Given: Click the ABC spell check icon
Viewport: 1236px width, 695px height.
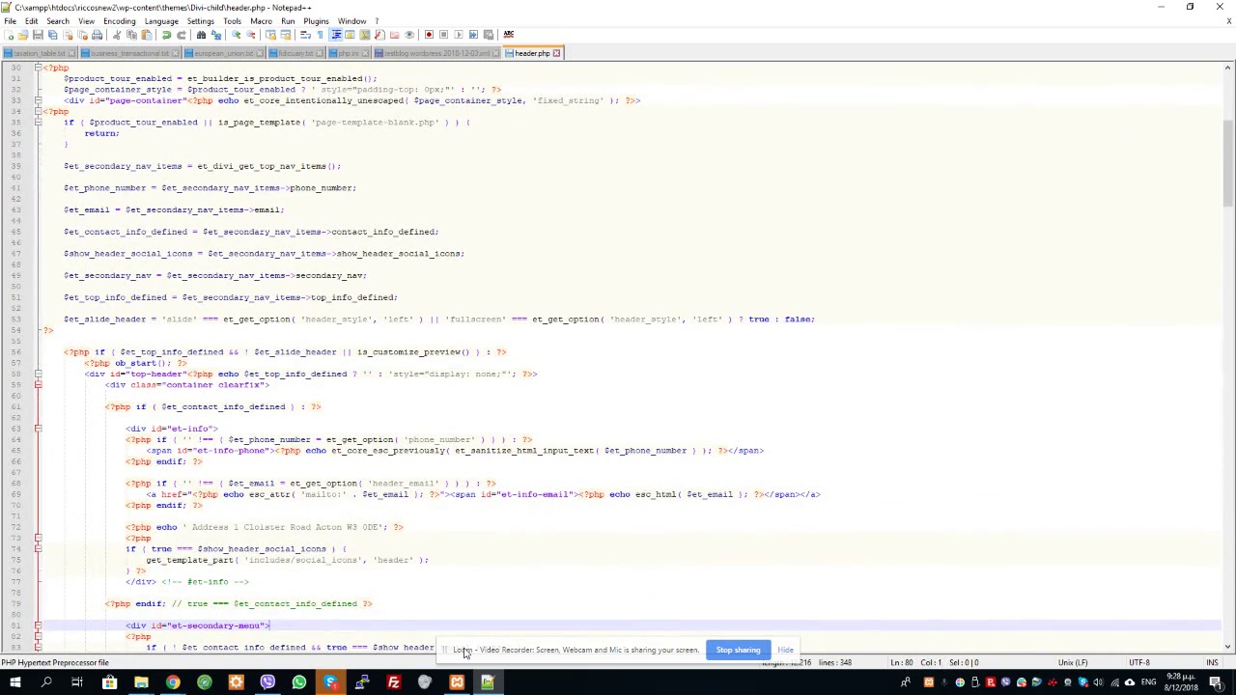Looking at the screenshot, I should 509,35.
